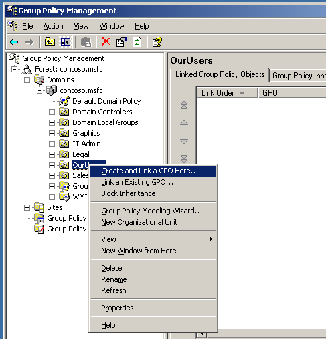The image size is (326, 339).
Task: Click the Help question mark toolbar icon
Action: point(157,42)
